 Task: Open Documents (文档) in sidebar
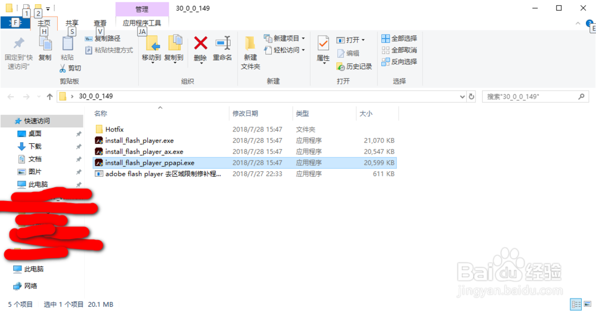point(35,159)
